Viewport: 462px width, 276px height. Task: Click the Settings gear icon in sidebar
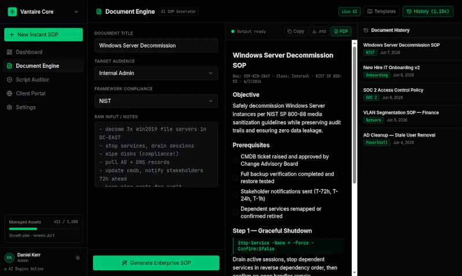coord(9,107)
